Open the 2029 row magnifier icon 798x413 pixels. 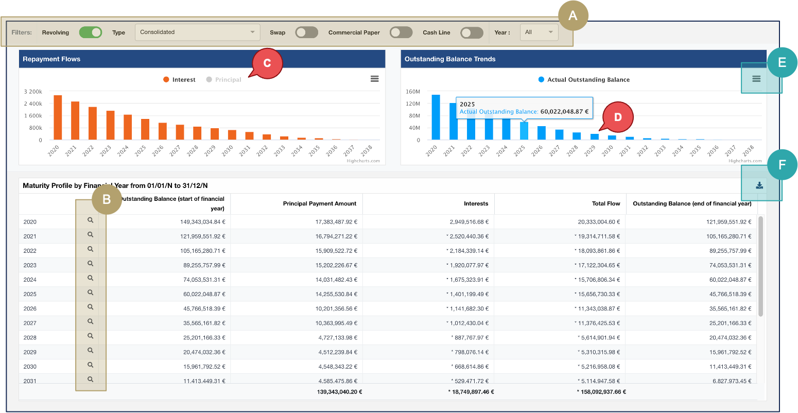pos(90,350)
